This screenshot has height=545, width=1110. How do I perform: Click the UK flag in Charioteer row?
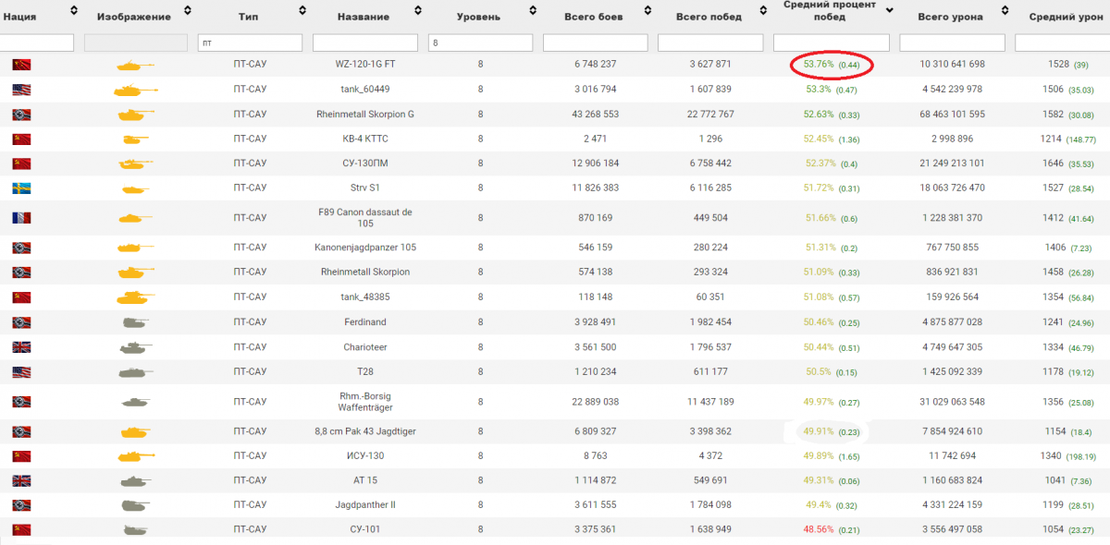[21, 347]
